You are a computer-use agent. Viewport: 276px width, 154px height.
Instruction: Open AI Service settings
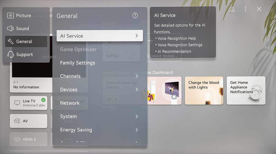point(100,36)
